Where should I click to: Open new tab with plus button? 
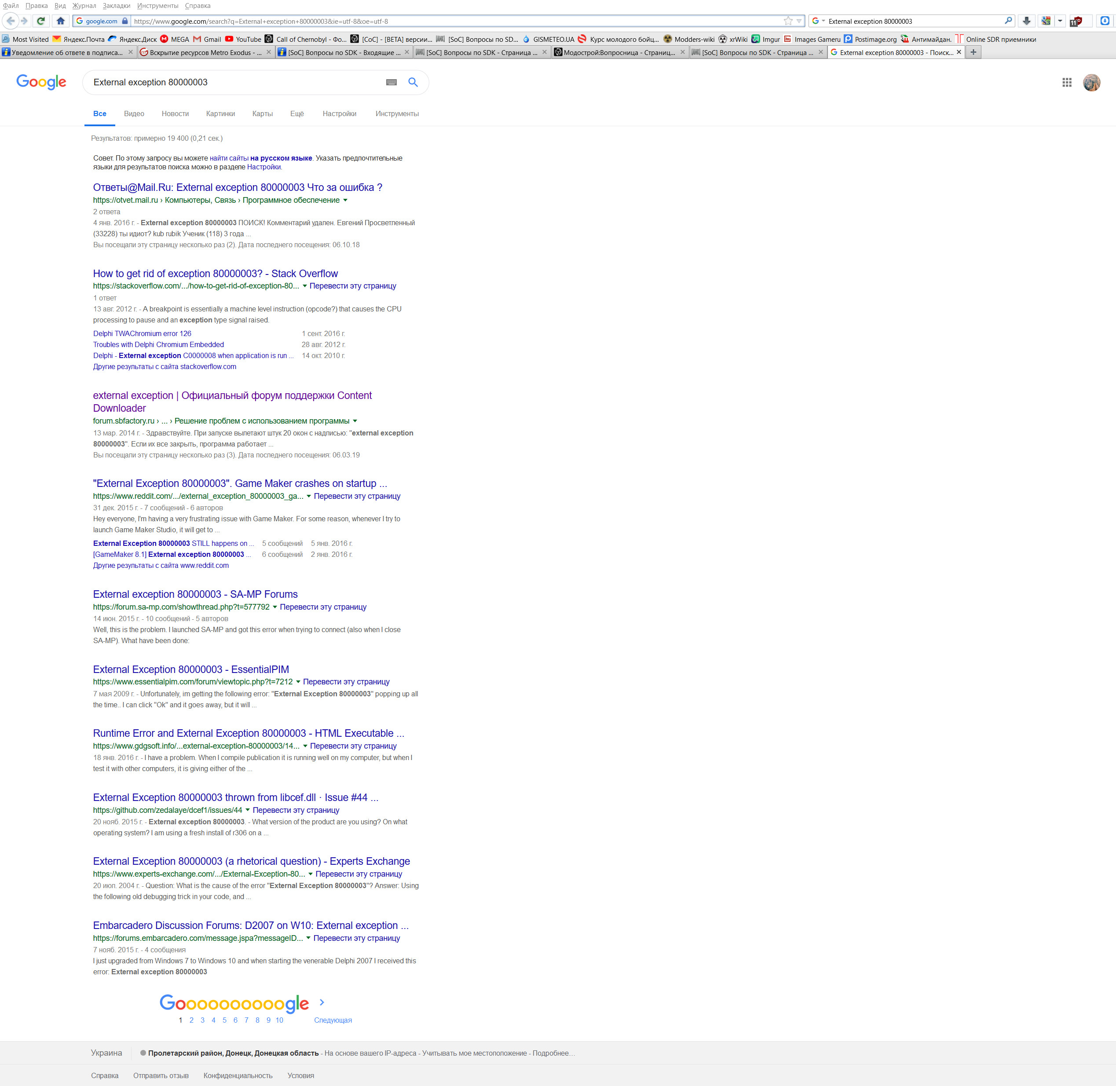[973, 52]
